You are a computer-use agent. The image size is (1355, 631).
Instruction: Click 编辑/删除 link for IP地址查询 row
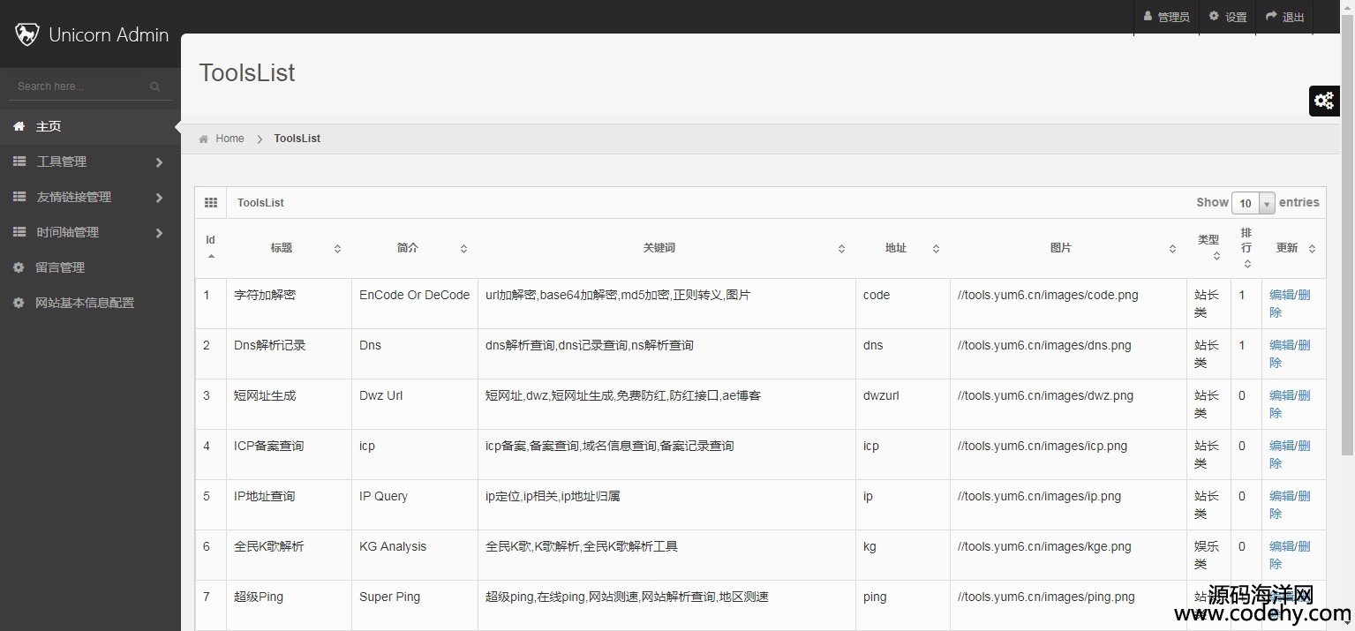point(1290,505)
